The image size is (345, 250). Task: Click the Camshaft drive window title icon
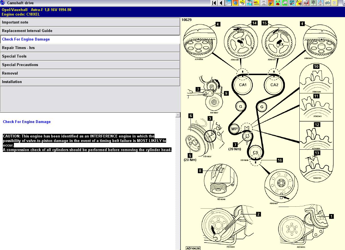(x=3, y=3)
